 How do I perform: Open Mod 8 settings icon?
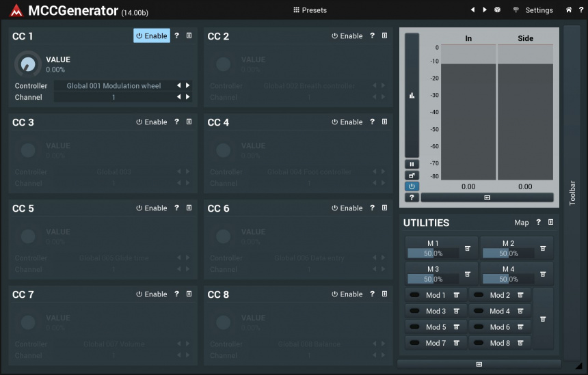click(520, 343)
